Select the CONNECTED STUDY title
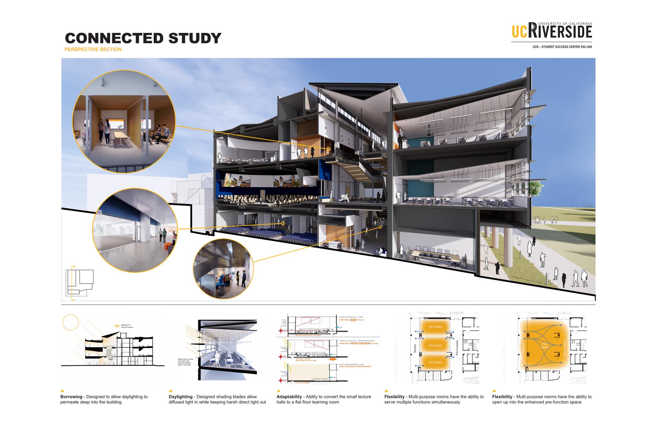657x425 pixels. 143,38
